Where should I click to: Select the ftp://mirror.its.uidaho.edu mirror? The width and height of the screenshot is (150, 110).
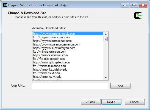68,66
